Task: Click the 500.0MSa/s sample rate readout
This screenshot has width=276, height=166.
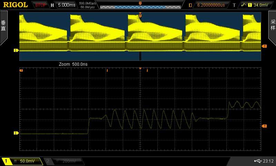Action: coord(88,3)
